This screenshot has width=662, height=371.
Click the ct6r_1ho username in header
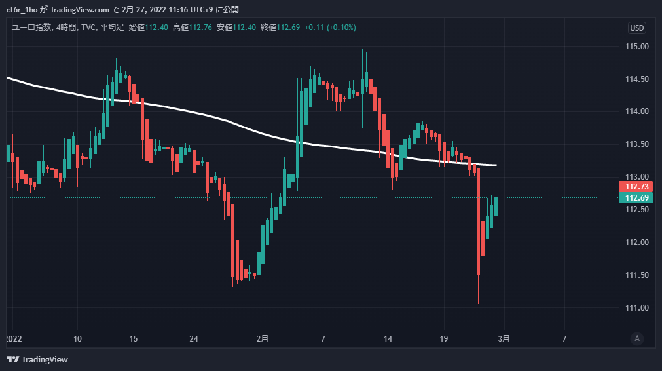[x=22, y=10]
